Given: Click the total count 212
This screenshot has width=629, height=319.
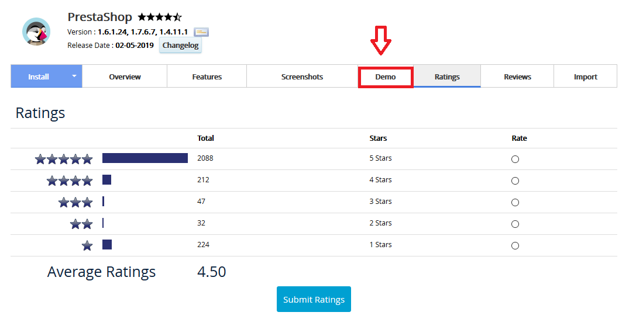Looking at the screenshot, I should pyautogui.click(x=203, y=179).
